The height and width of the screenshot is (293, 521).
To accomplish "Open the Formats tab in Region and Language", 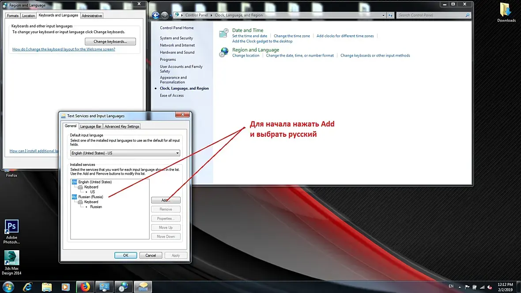I will (x=13, y=15).
